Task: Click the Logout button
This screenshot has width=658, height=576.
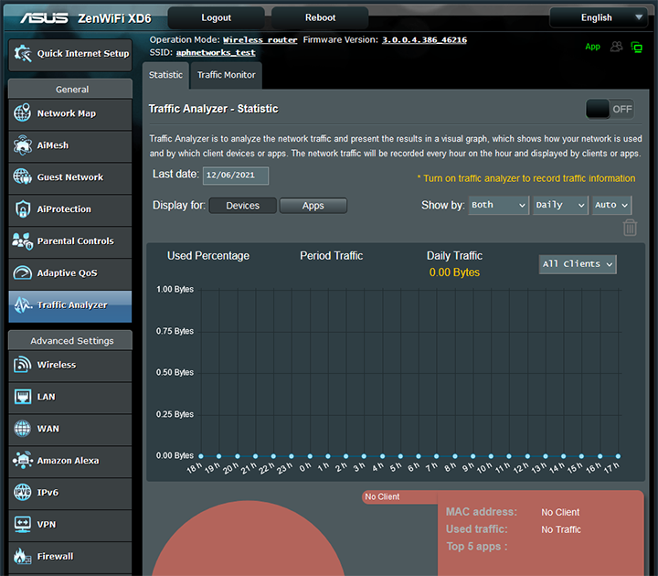Action: pos(217,17)
